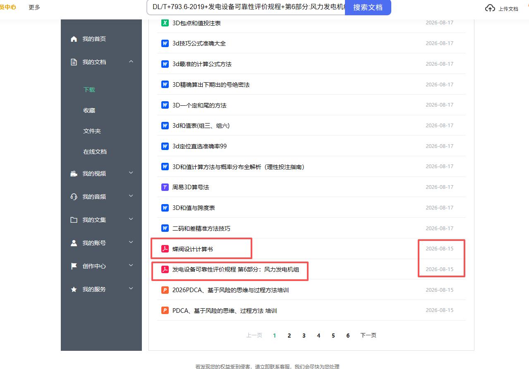Click the headphone icon beside 我的音频
The image size is (529, 369).
[74, 197]
